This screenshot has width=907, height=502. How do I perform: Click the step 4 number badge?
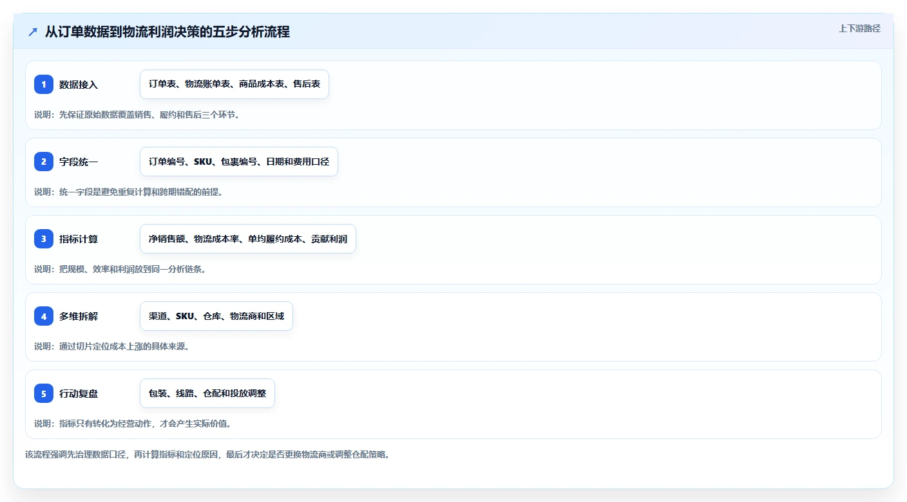coord(44,316)
